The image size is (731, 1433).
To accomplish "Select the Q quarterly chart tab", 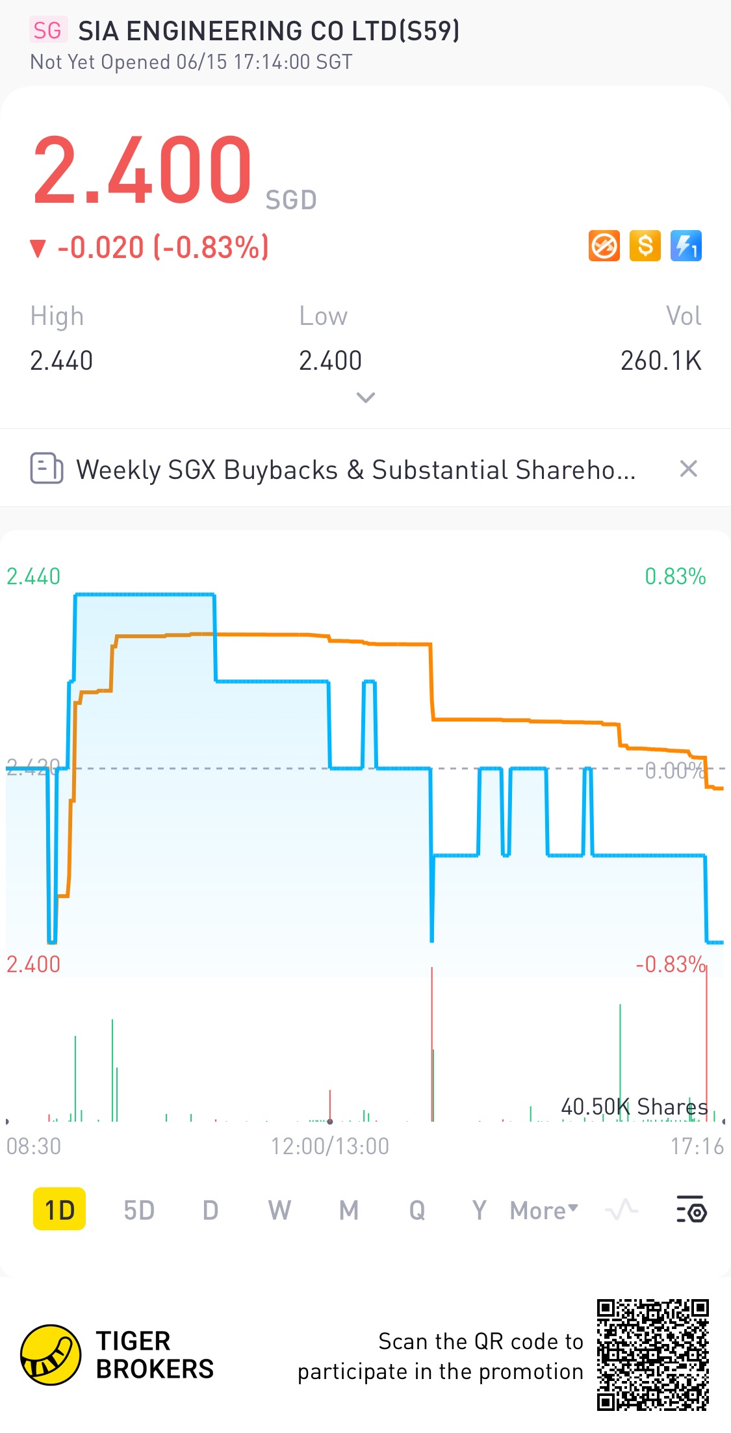I will point(417,1210).
